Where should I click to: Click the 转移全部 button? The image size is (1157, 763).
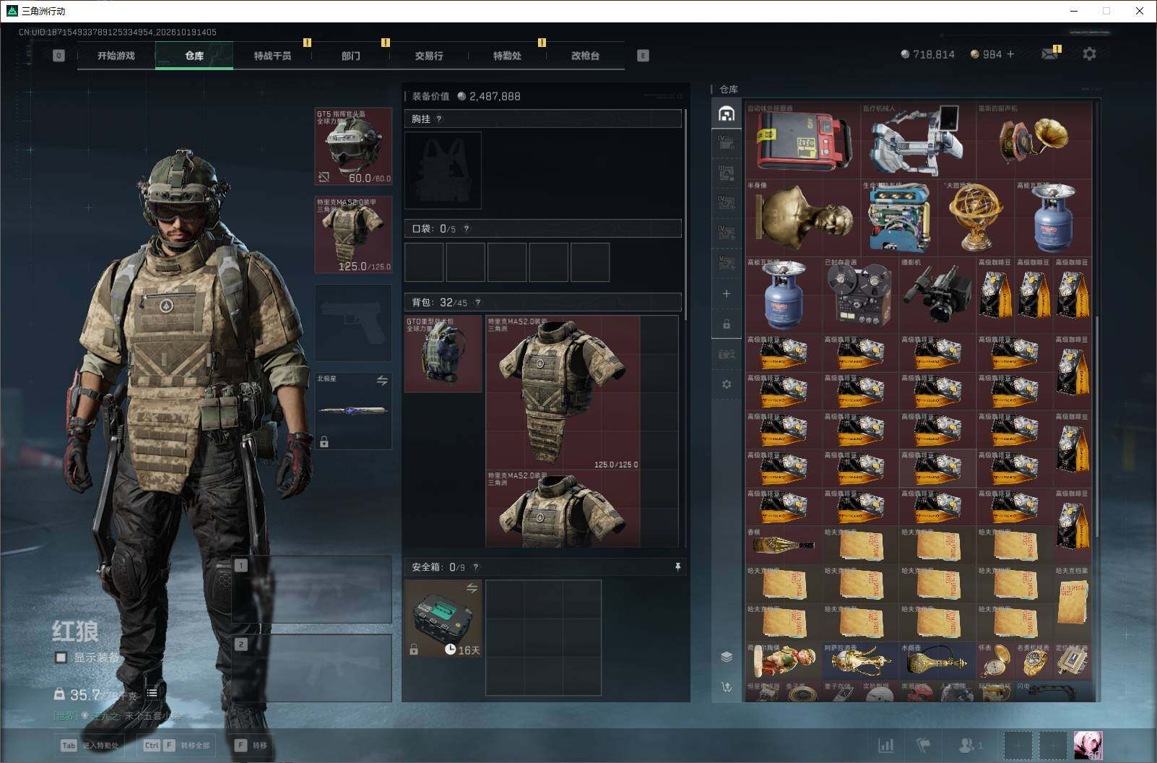click(177, 745)
